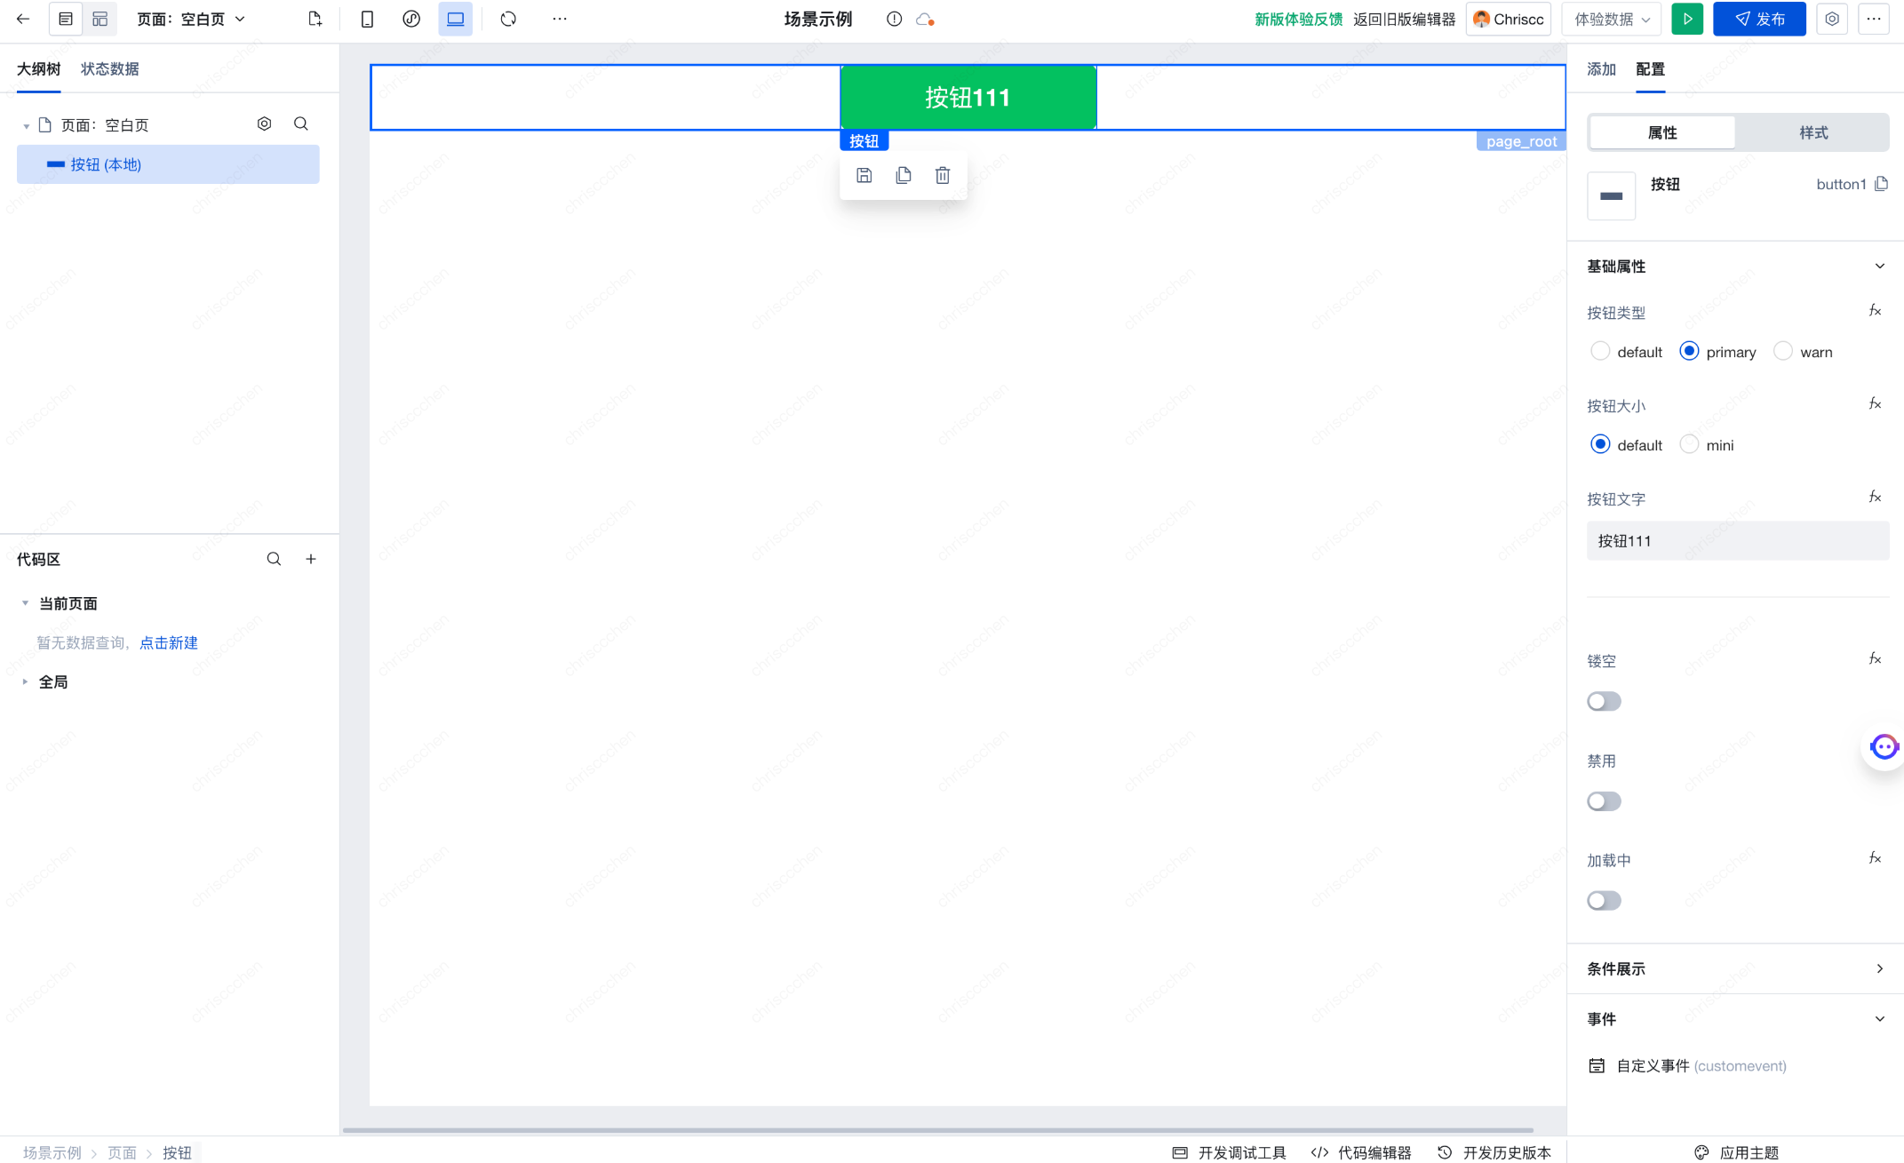Select mini button size radio

click(1689, 444)
